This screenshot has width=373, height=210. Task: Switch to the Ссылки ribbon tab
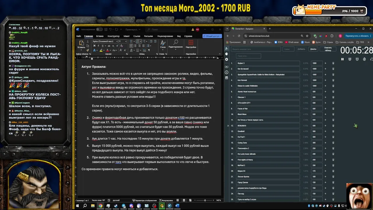137,36
